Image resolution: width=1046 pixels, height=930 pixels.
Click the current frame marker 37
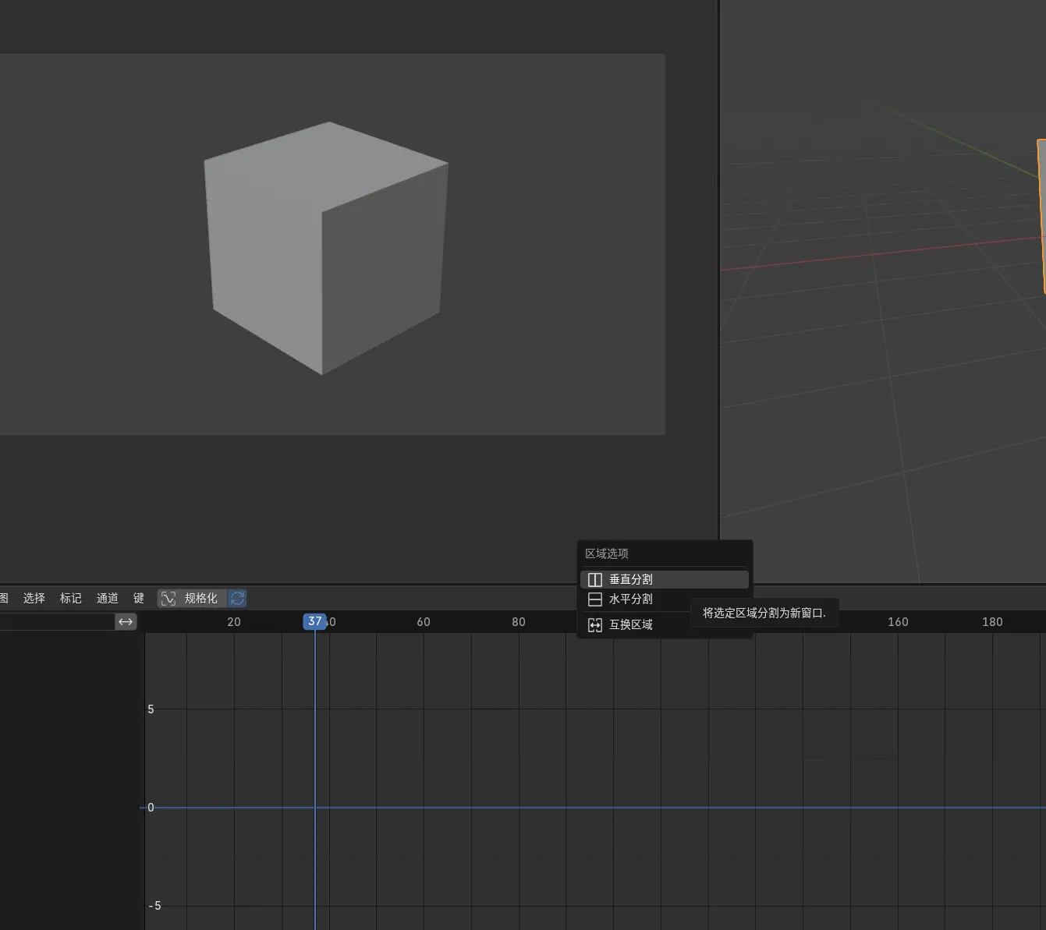[x=314, y=621]
